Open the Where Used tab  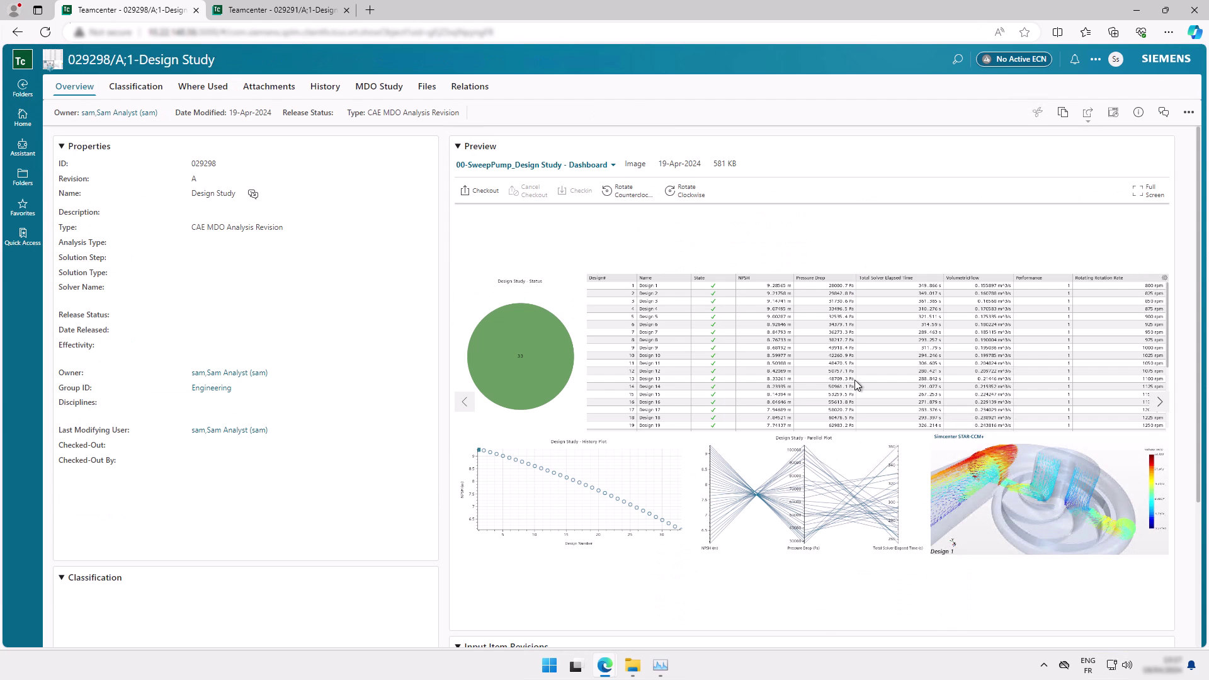tap(203, 86)
